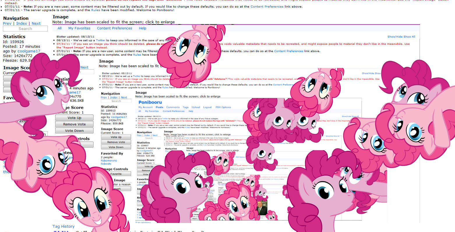Open the Index link above Id 159926

point(22,24)
